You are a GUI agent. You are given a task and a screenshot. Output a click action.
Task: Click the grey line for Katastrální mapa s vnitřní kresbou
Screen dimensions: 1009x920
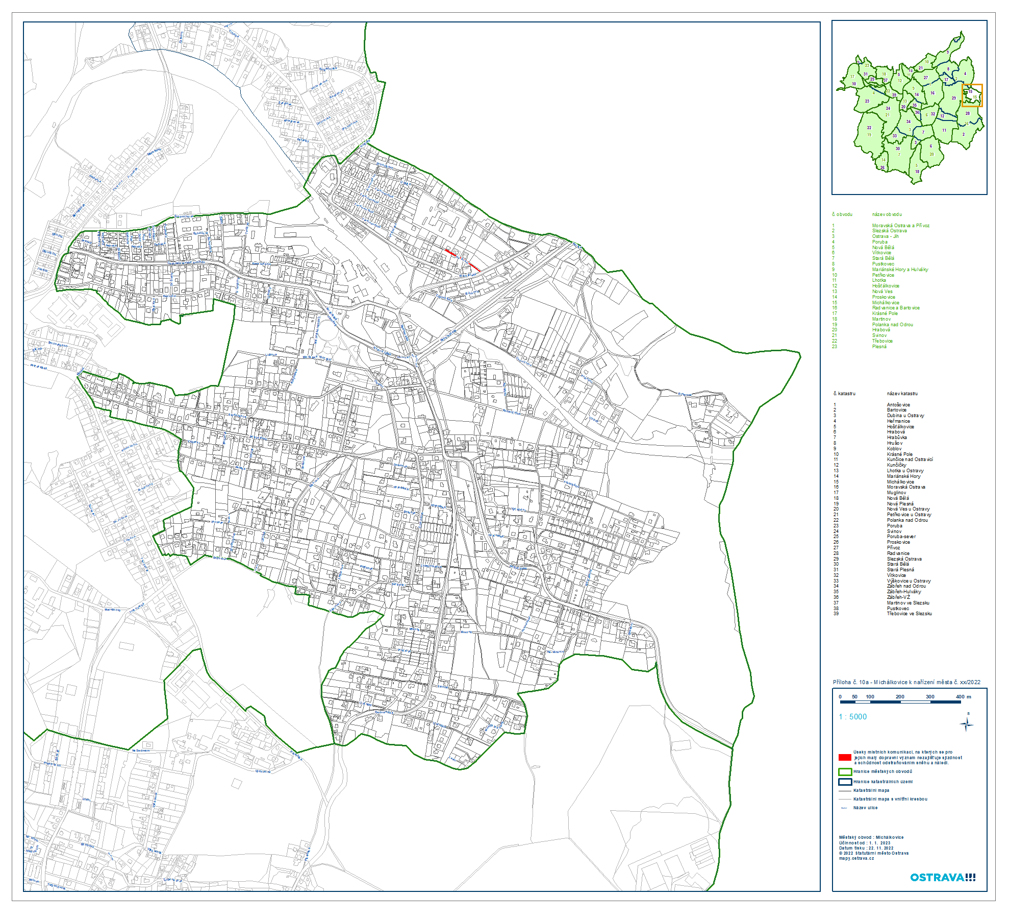tap(845, 799)
